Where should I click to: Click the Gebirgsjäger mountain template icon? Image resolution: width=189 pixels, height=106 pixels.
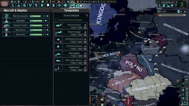tap(58, 54)
